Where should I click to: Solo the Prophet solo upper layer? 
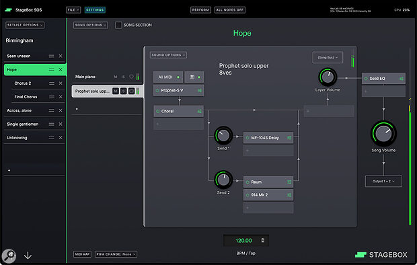[123, 91]
